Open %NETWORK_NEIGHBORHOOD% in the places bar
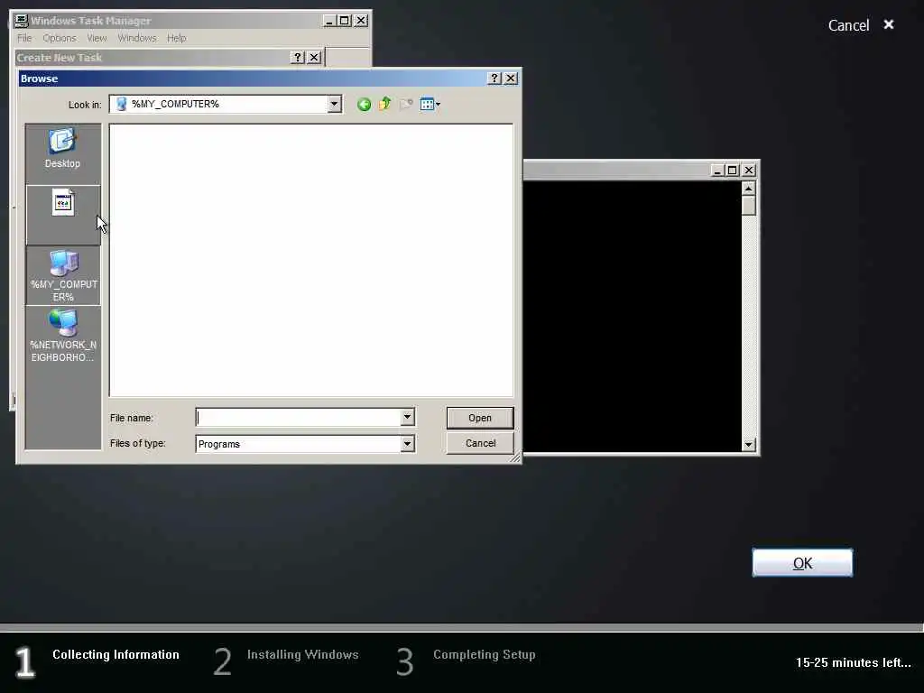The height and width of the screenshot is (693, 924). click(62, 336)
